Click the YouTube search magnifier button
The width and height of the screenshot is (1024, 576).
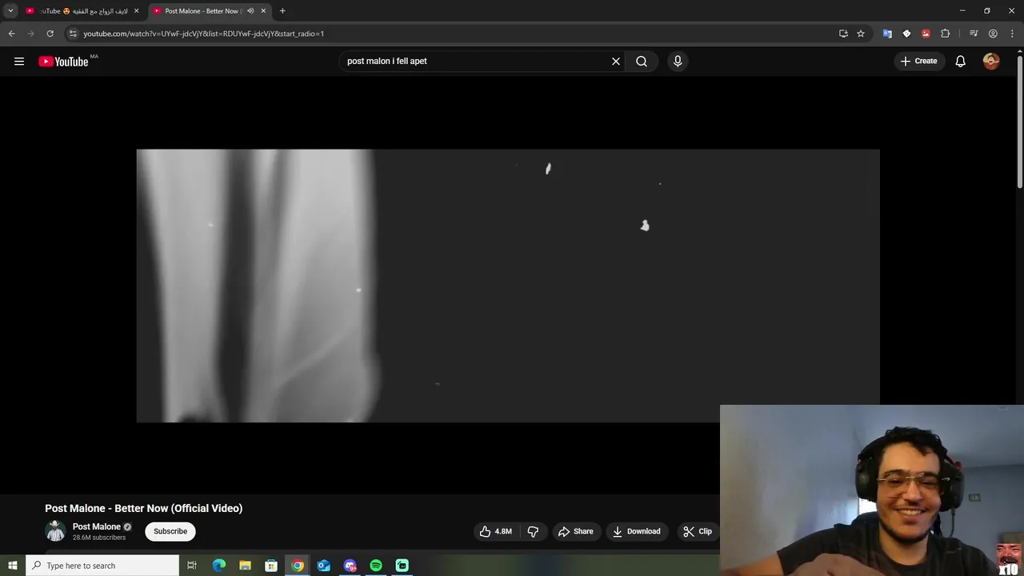[x=642, y=61]
